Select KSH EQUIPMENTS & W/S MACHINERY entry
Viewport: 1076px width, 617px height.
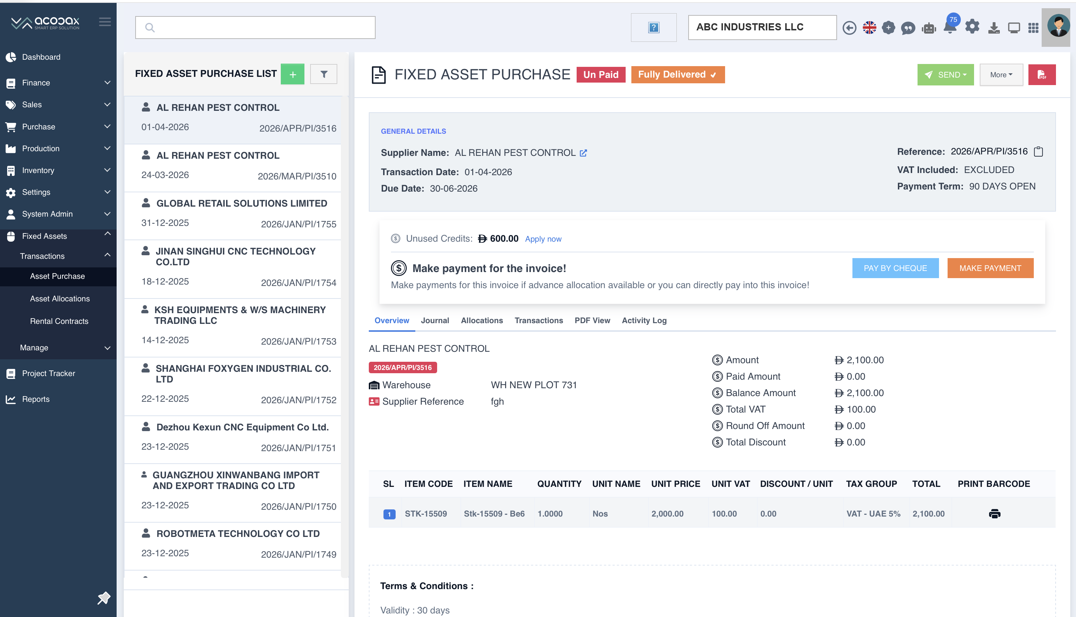[x=232, y=328]
